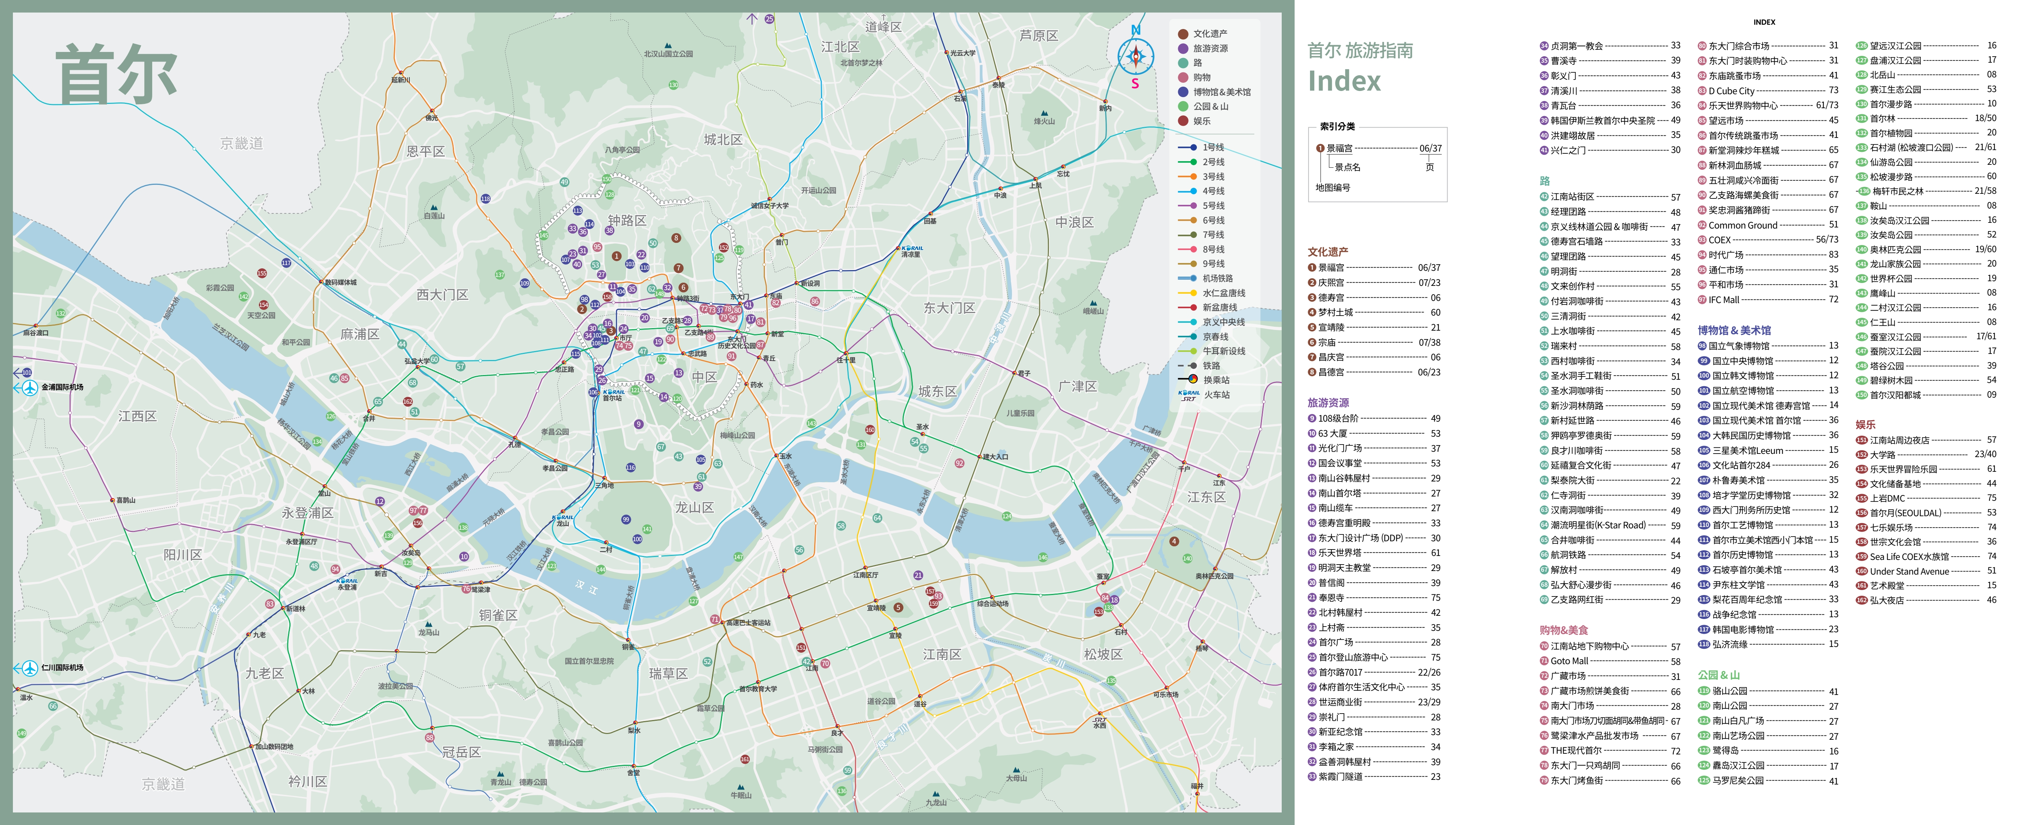Click the 1号线 blue line legend marker
This screenshot has width=2039, height=825.
(x=1187, y=147)
